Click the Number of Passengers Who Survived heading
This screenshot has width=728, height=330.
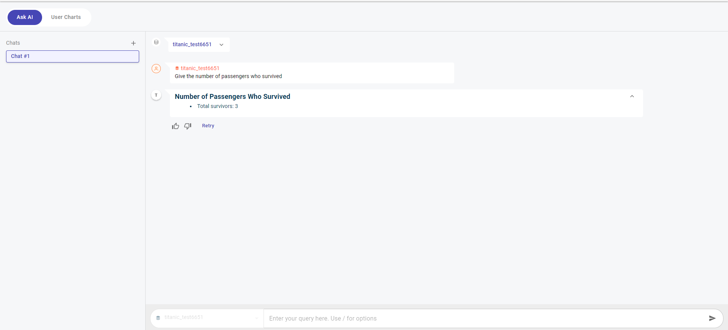[x=232, y=97]
